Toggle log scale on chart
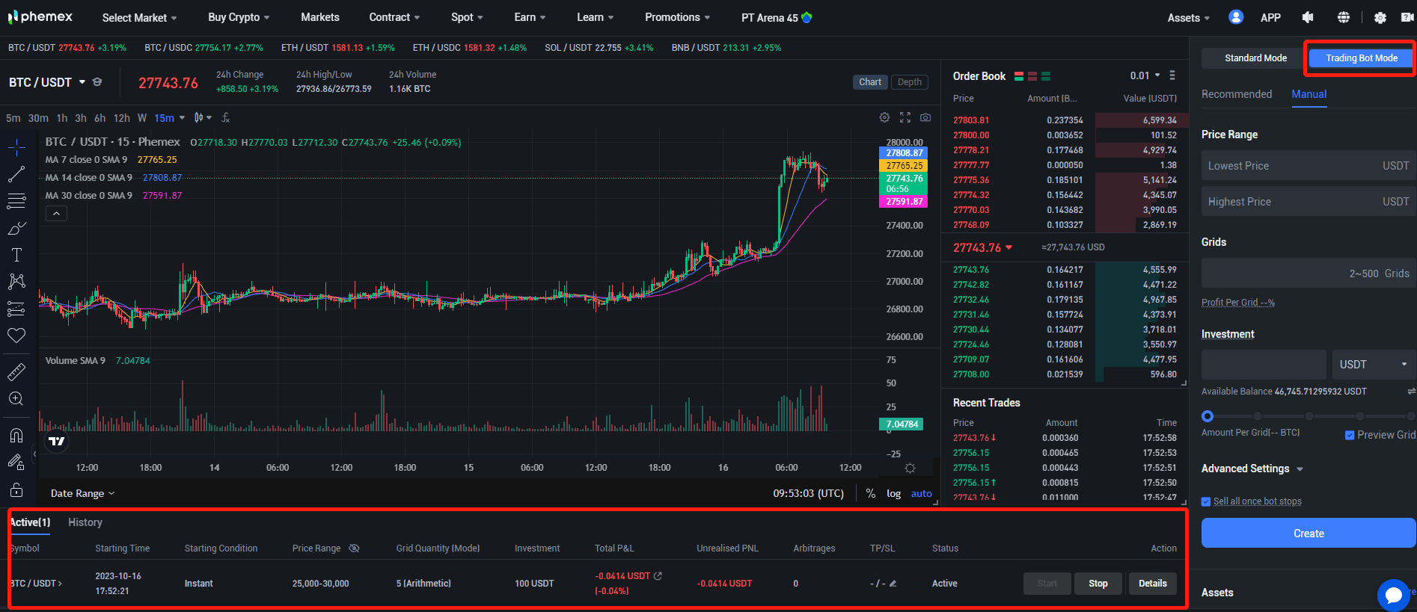The image size is (1417, 612). [893, 493]
